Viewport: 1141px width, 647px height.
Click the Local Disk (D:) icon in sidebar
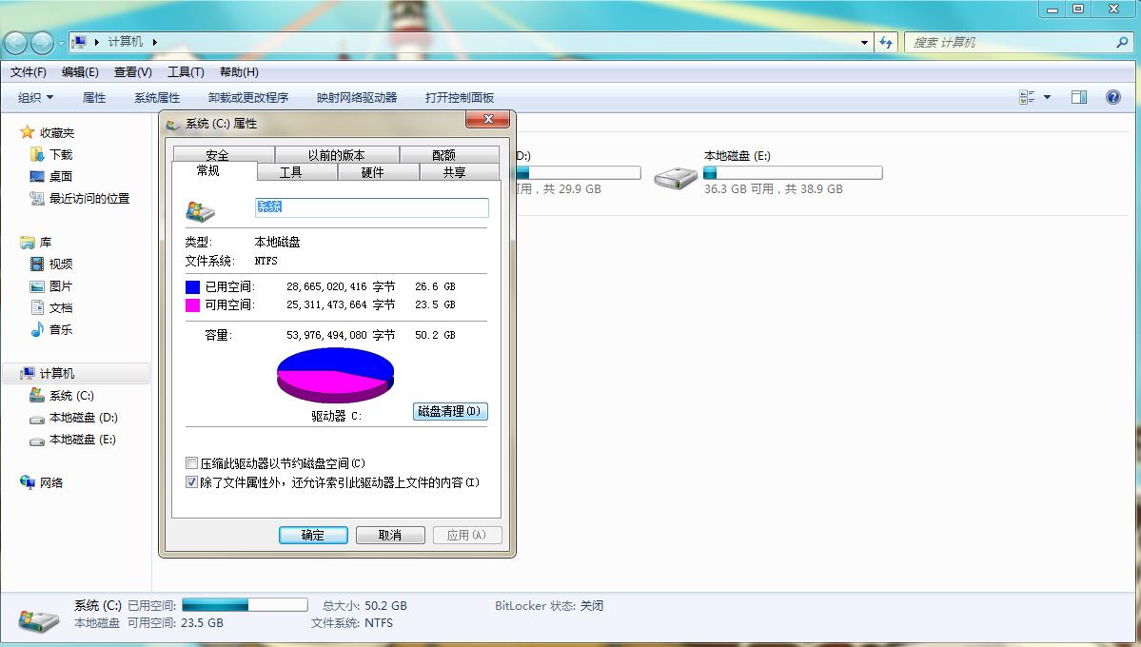(36, 419)
